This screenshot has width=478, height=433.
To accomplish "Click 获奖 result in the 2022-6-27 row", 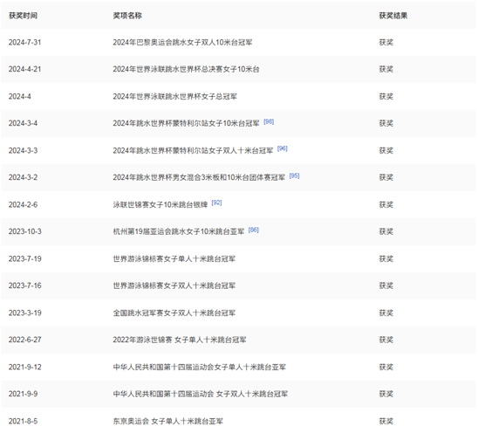I will point(386,340).
